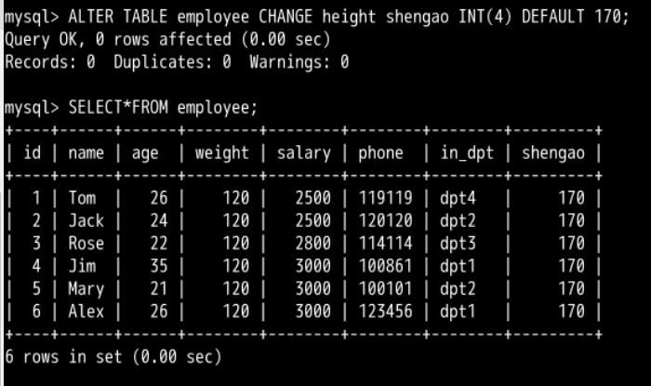Image resolution: width=651 pixels, height=386 pixels.
Task: Click Rose's age value 22
Action: [159, 244]
